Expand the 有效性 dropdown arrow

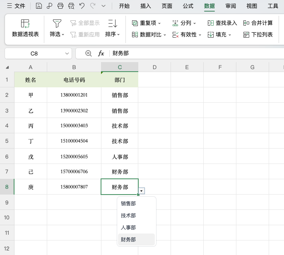(x=200, y=35)
